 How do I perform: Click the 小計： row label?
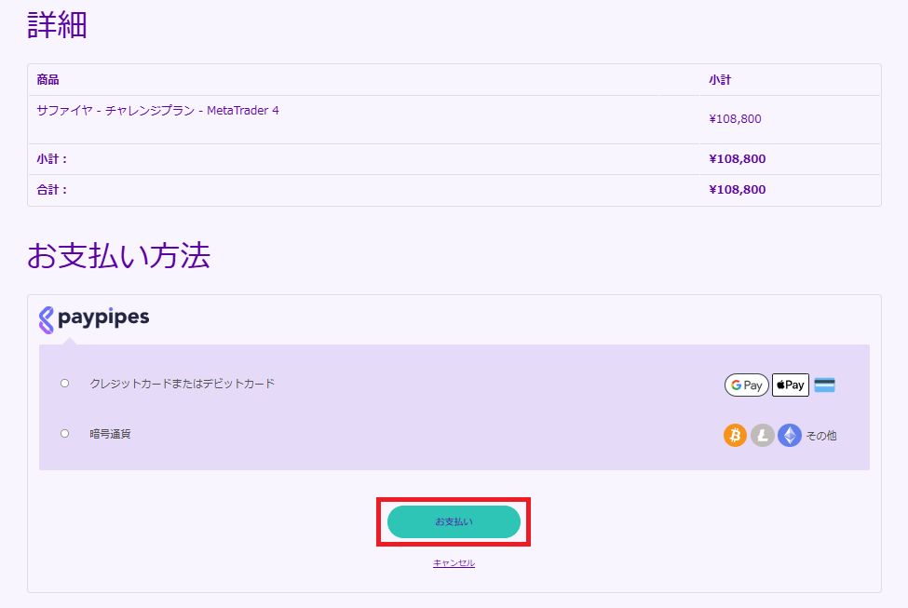(x=52, y=158)
